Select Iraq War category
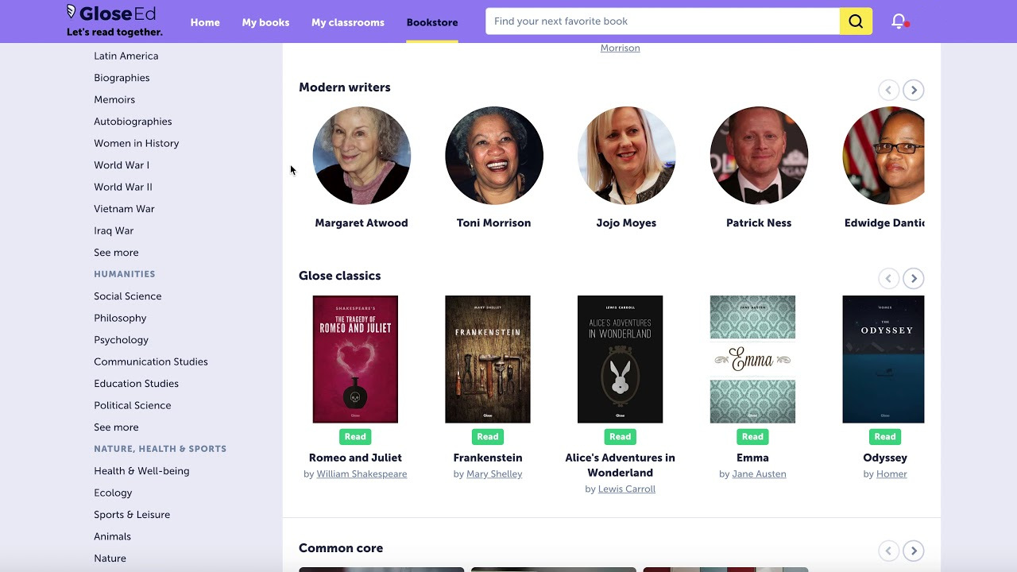This screenshot has width=1017, height=572. pyautogui.click(x=114, y=230)
